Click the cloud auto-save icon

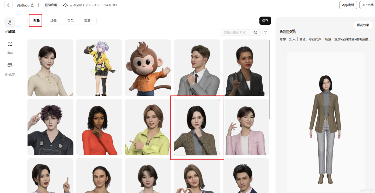(65, 5)
